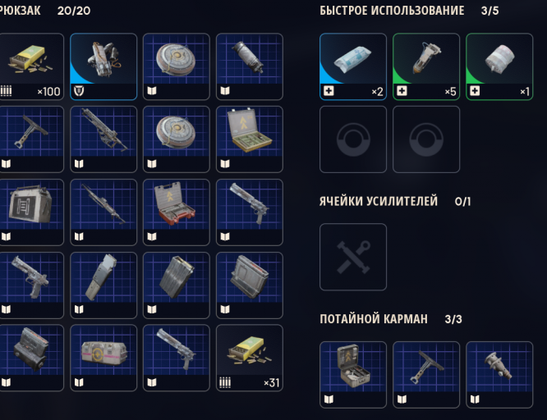547x420 pixels.
Task: Select the blue-highlighted shield item in backpack
Action: 103,66
